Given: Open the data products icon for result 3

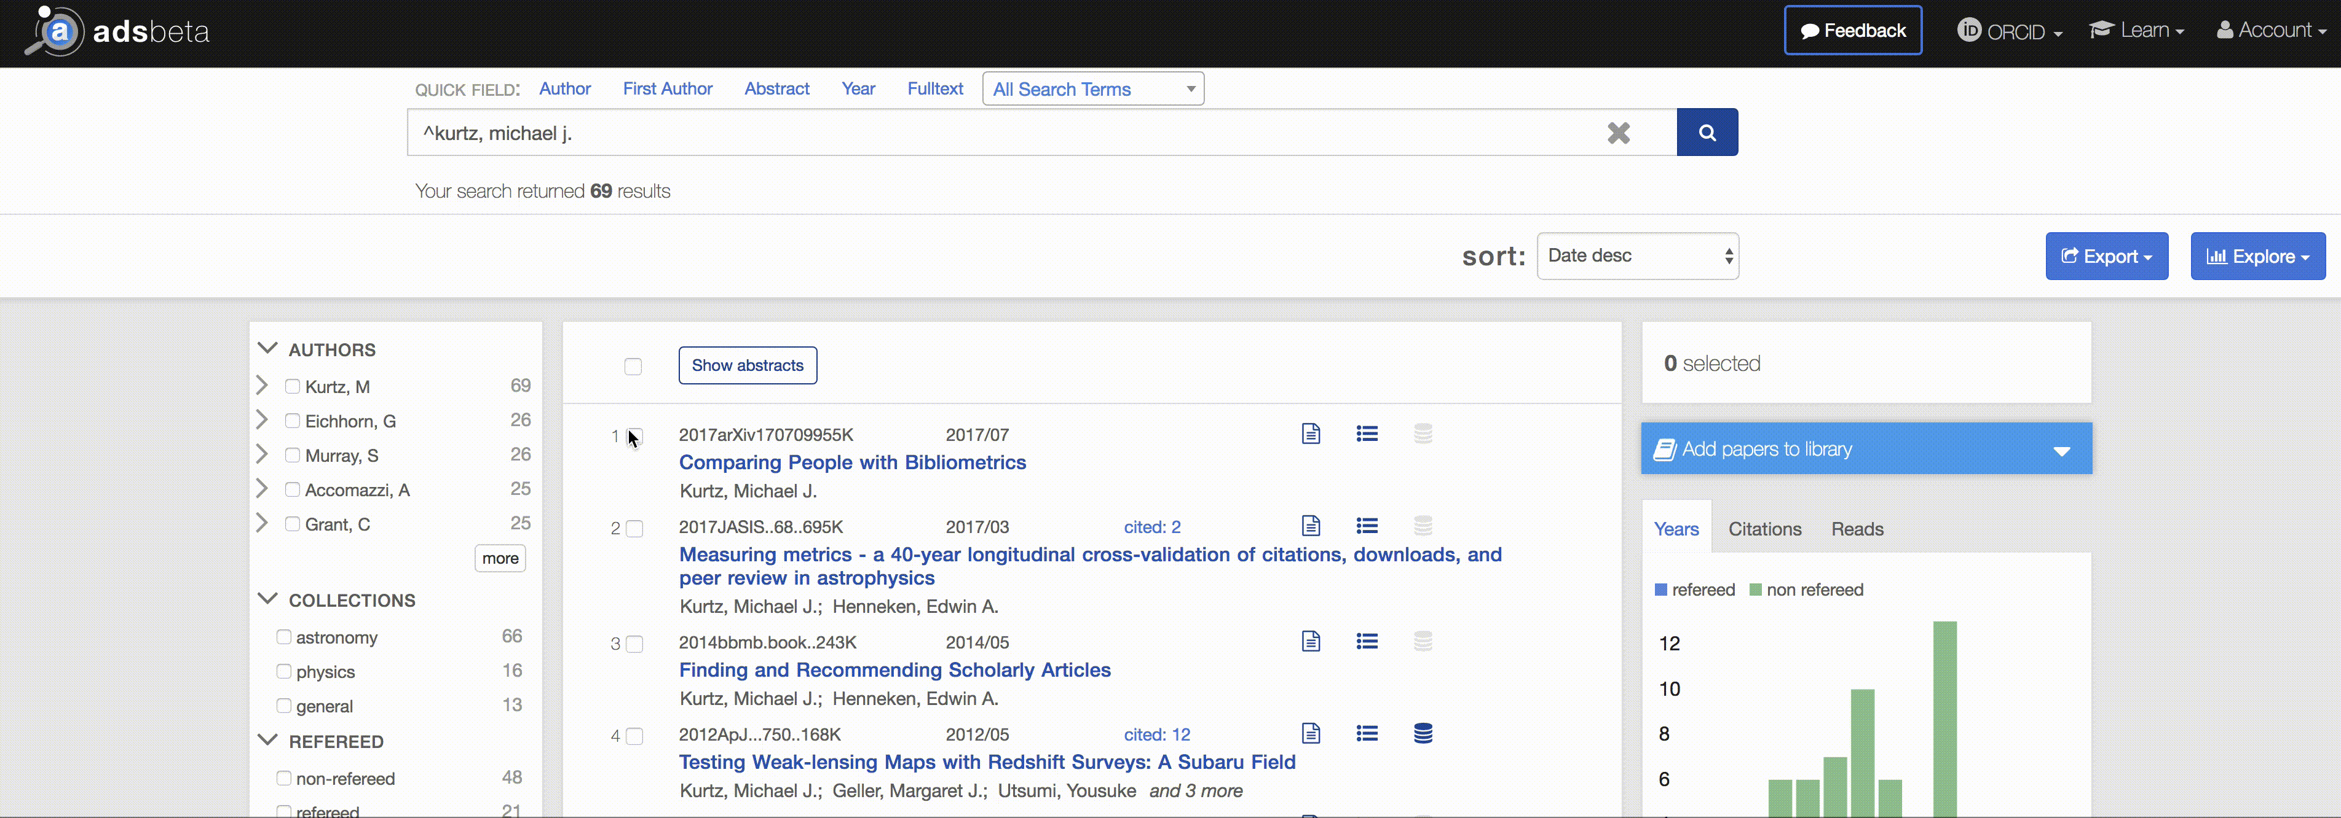Looking at the screenshot, I should pyautogui.click(x=1423, y=641).
